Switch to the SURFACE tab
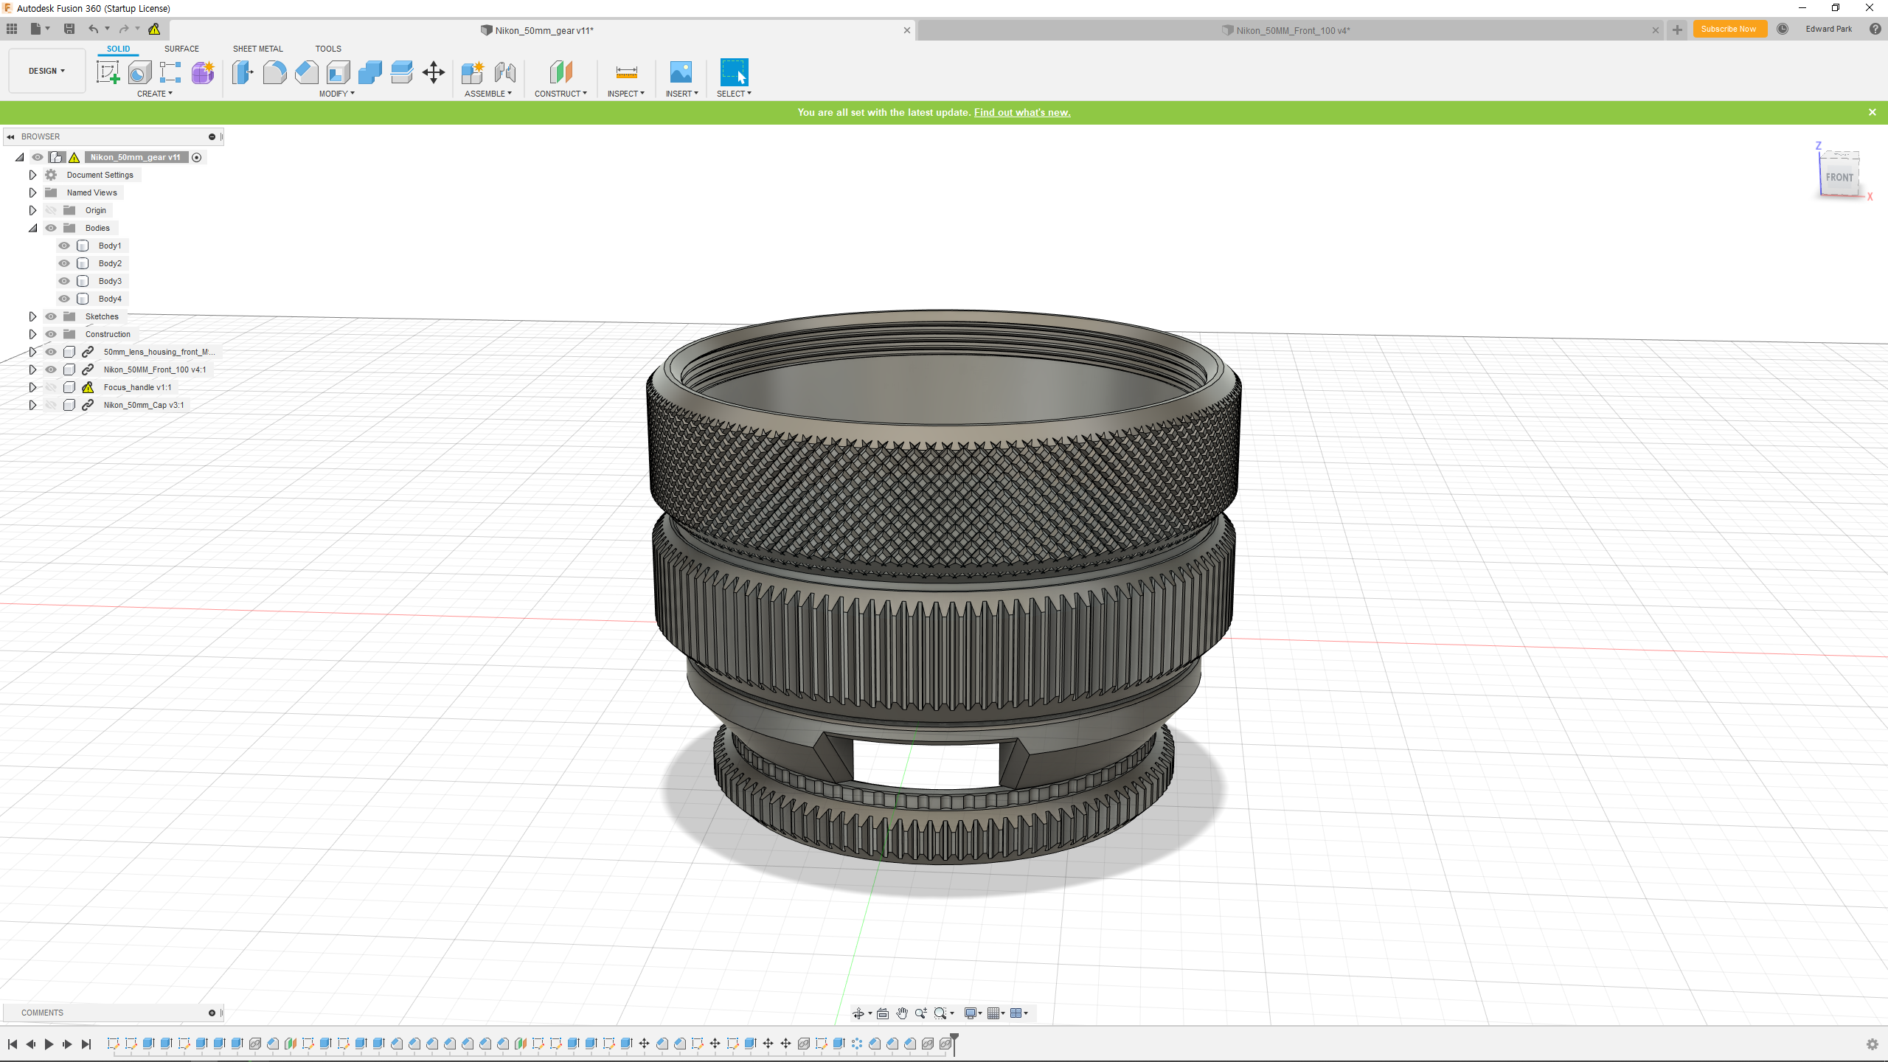 coord(181,49)
